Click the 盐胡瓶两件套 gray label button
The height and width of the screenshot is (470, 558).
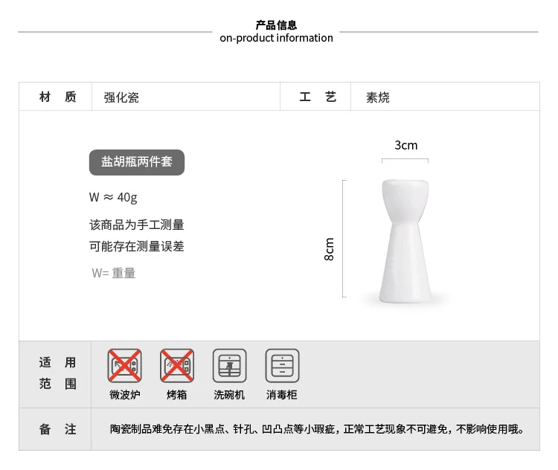coord(137,162)
